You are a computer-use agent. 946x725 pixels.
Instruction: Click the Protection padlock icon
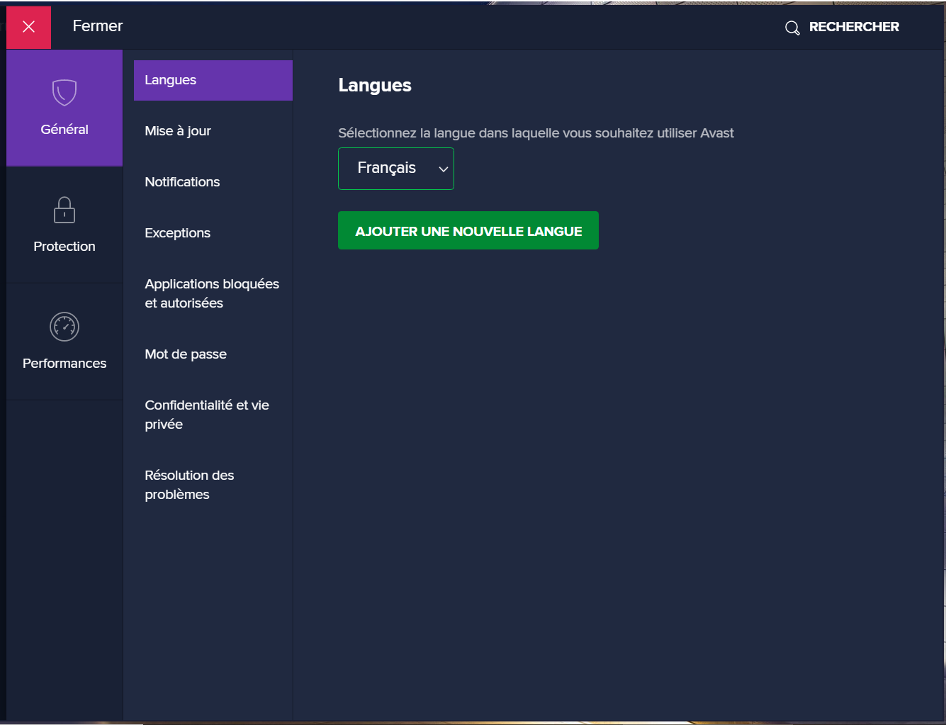click(x=64, y=210)
